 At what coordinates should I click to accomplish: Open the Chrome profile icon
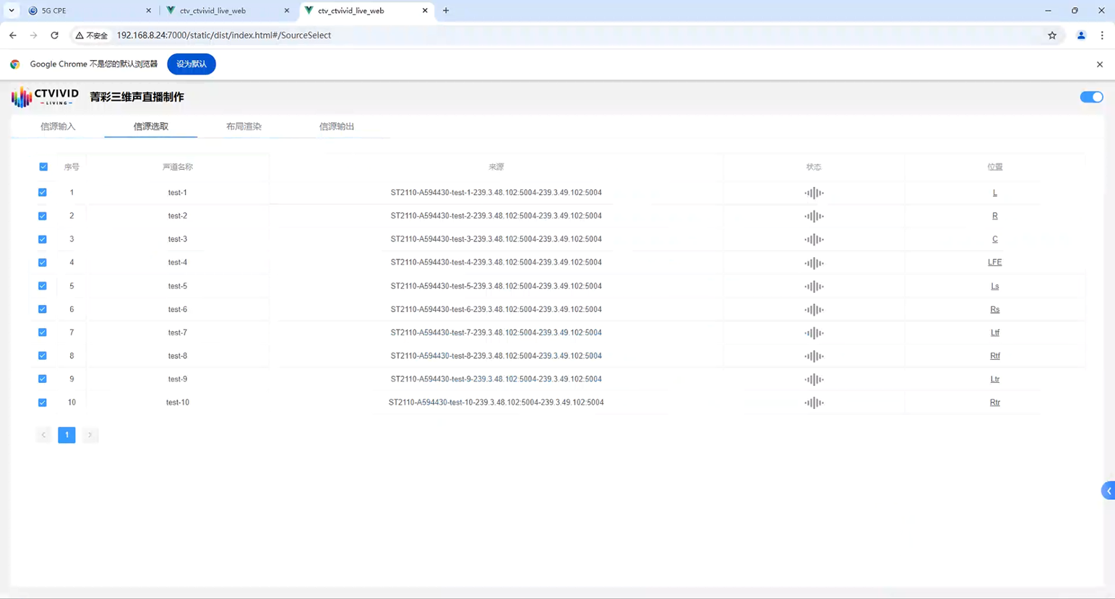(1081, 35)
